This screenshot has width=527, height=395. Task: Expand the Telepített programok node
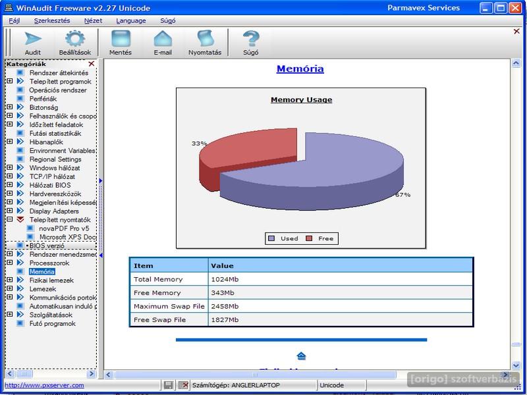[x=10, y=81]
